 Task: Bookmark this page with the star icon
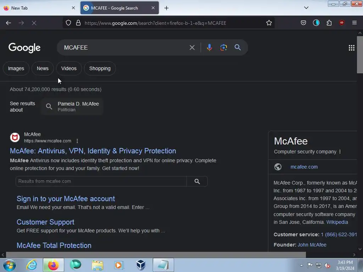(x=269, y=23)
